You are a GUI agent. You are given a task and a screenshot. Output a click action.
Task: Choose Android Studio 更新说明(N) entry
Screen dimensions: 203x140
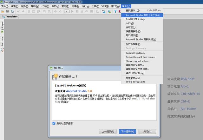point(142,40)
